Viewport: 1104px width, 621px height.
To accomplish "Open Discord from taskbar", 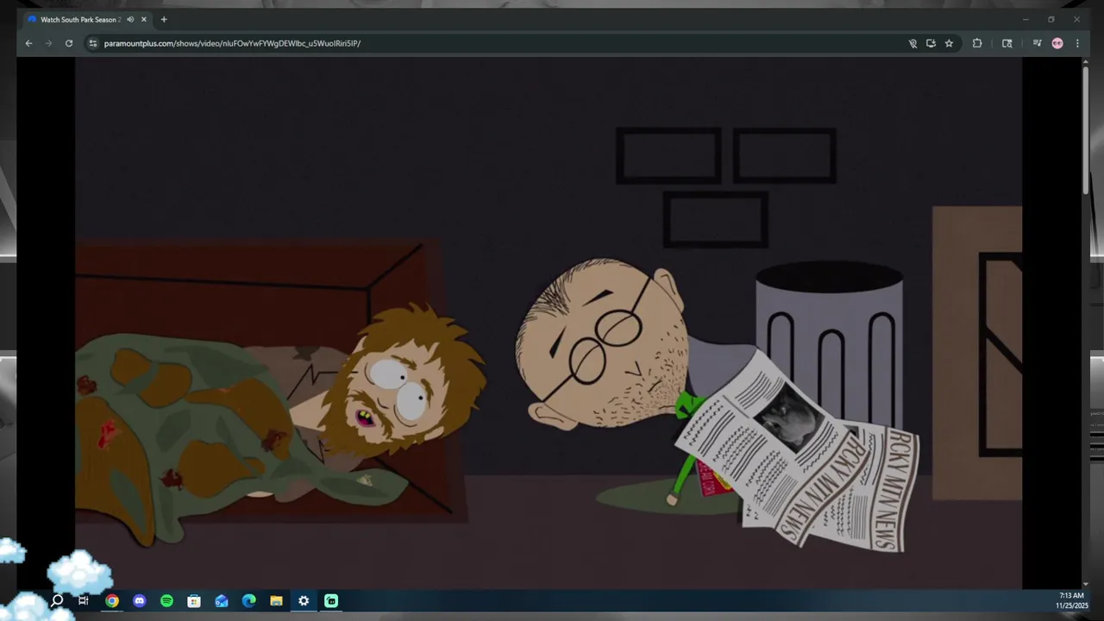I will (140, 601).
